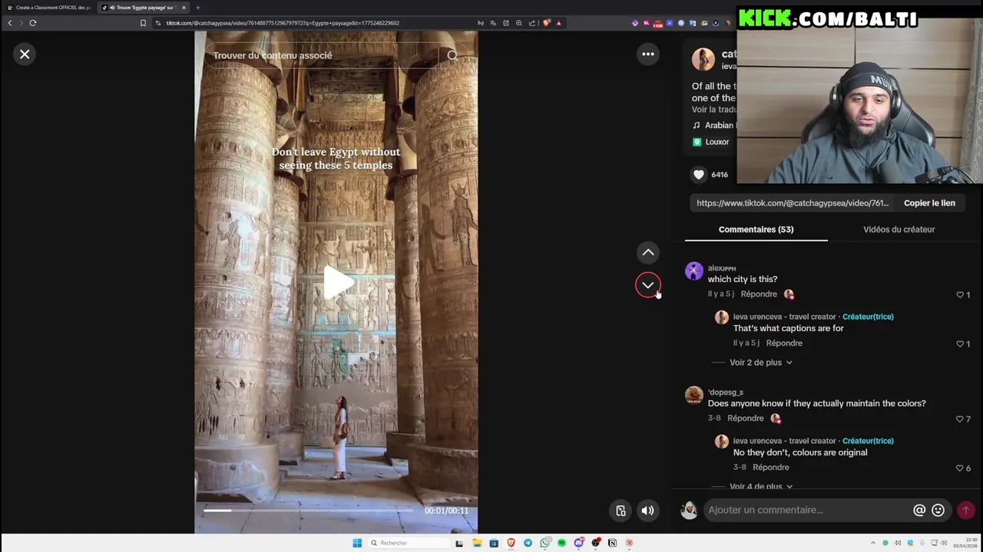Image resolution: width=983 pixels, height=552 pixels.
Task: Click the red send comment arrow
Action: pyautogui.click(x=966, y=510)
